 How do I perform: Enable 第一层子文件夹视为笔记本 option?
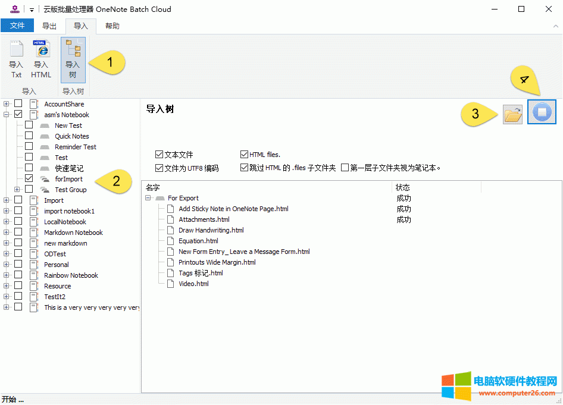click(x=346, y=167)
